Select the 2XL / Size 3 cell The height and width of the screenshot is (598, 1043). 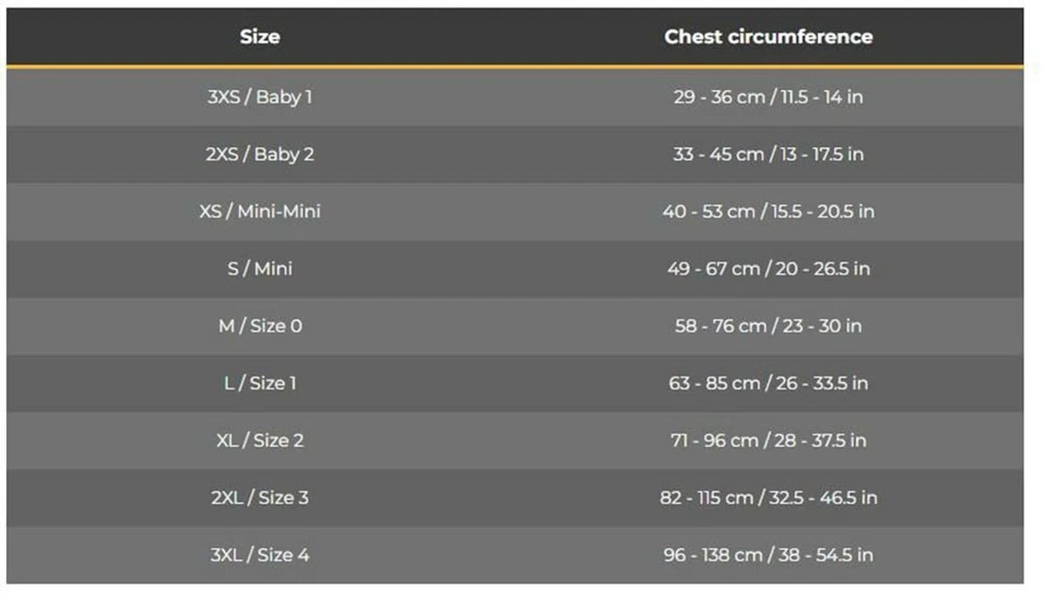(x=260, y=498)
